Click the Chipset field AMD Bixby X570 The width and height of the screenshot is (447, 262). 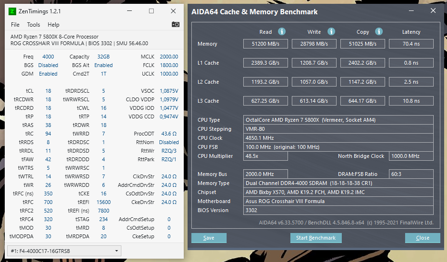click(x=338, y=192)
